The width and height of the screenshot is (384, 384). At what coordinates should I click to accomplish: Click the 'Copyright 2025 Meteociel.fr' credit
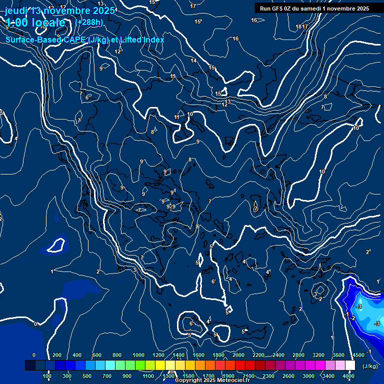click(x=212, y=380)
